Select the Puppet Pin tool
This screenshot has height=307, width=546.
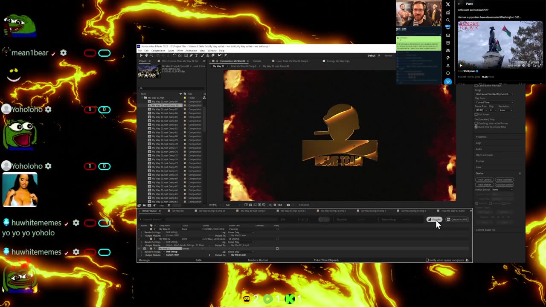click(225, 55)
